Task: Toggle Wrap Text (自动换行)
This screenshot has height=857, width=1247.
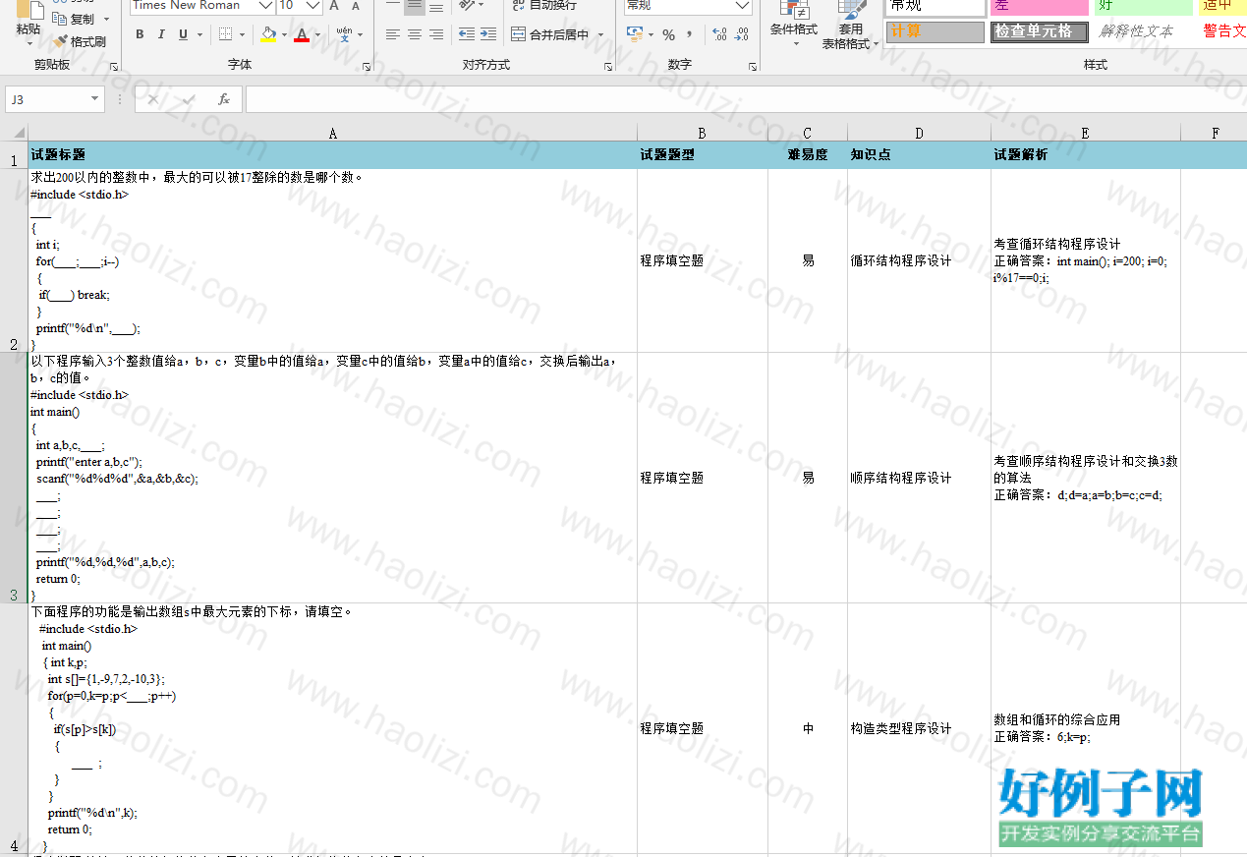Action: click(545, 5)
